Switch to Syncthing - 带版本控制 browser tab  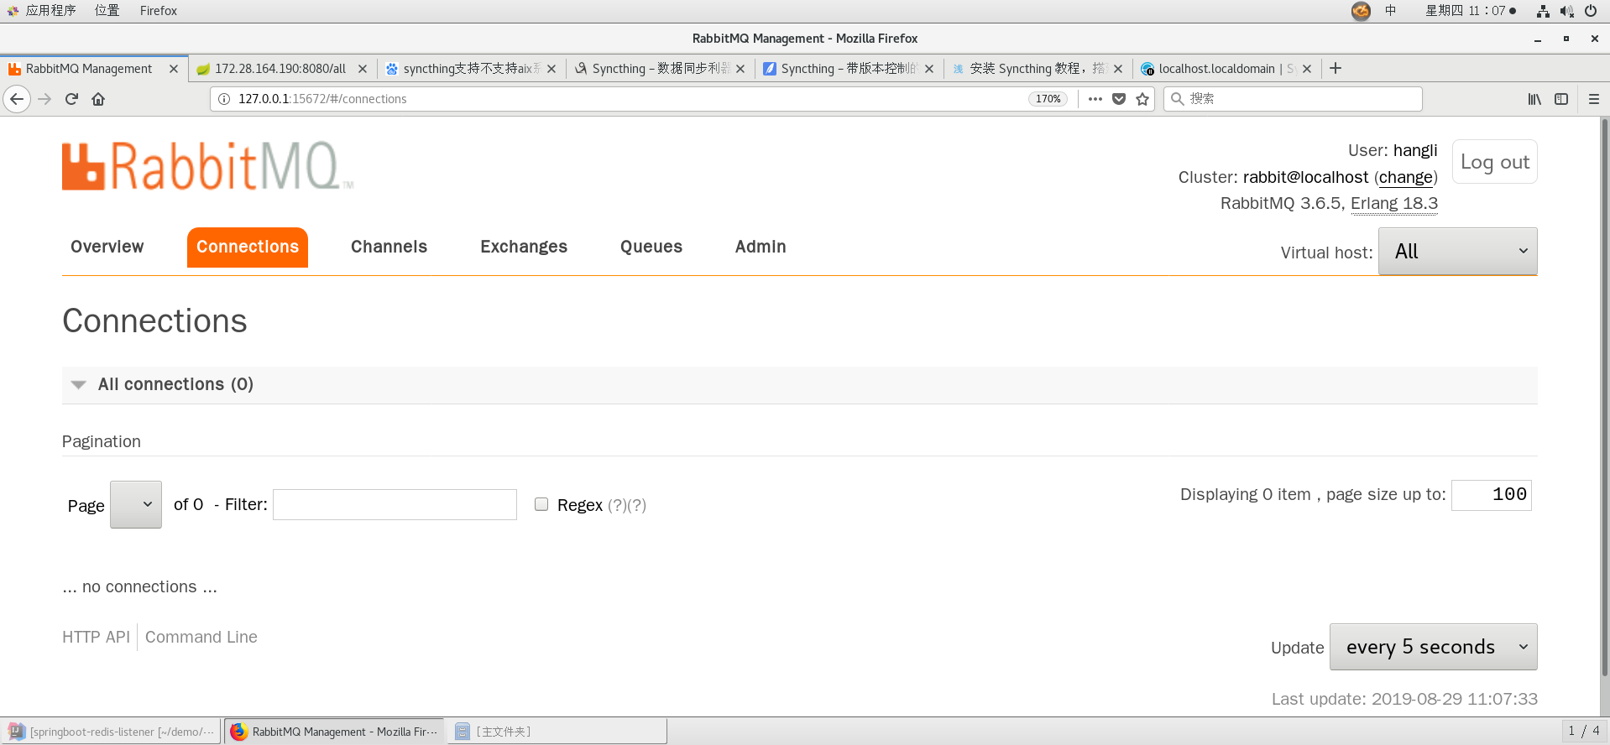pos(848,69)
